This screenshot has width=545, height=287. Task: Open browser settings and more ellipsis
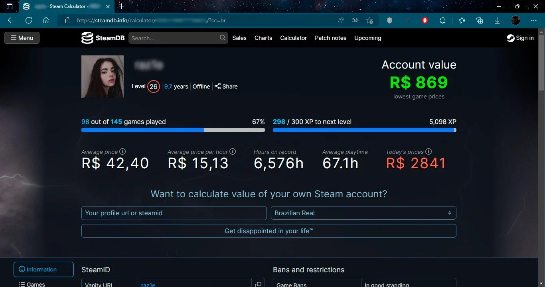pos(534,20)
